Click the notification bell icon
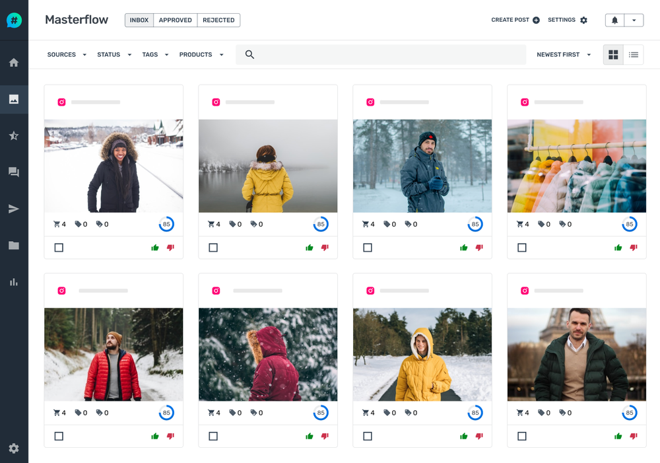660x463 pixels. (614, 20)
